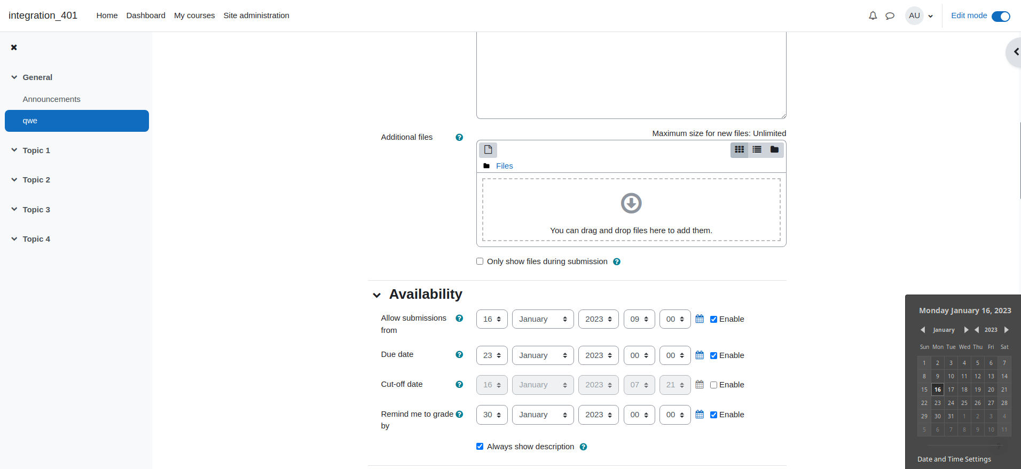Open help for Cut-off date
1021x469 pixels.
tap(459, 384)
